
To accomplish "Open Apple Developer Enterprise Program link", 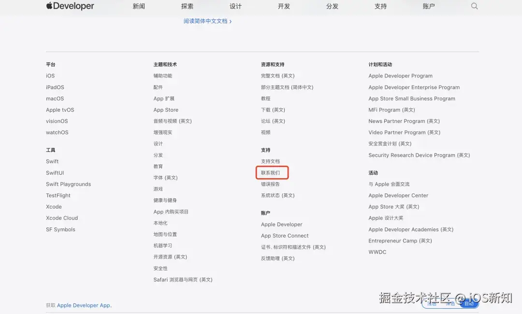I will [x=414, y=87].
